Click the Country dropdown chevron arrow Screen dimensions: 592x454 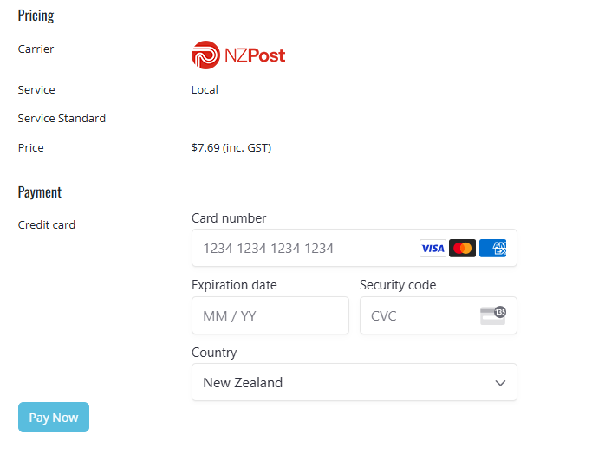pos(500,383)
